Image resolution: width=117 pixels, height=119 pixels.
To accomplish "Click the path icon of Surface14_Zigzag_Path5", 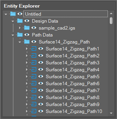I will point(34,76).
